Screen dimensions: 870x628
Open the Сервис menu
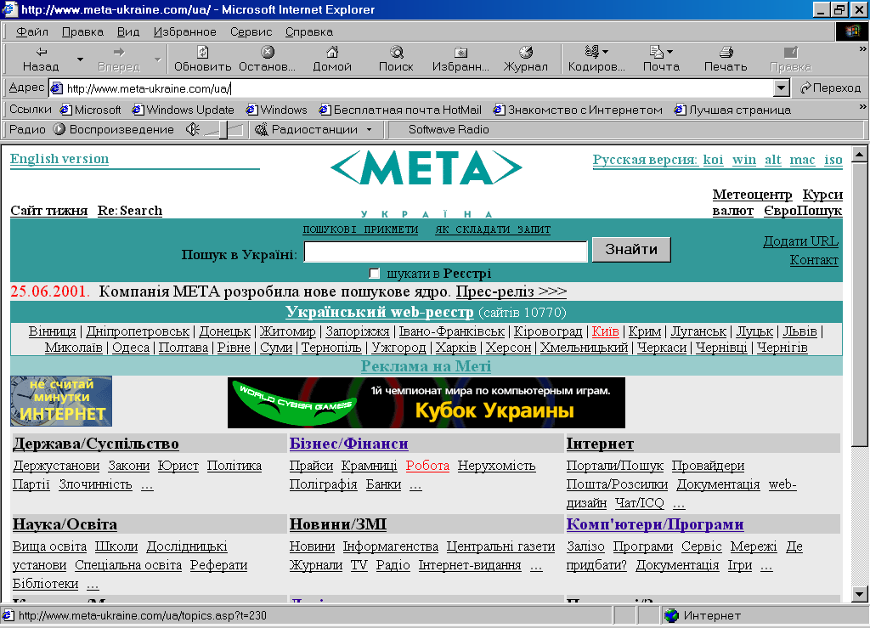251,31
